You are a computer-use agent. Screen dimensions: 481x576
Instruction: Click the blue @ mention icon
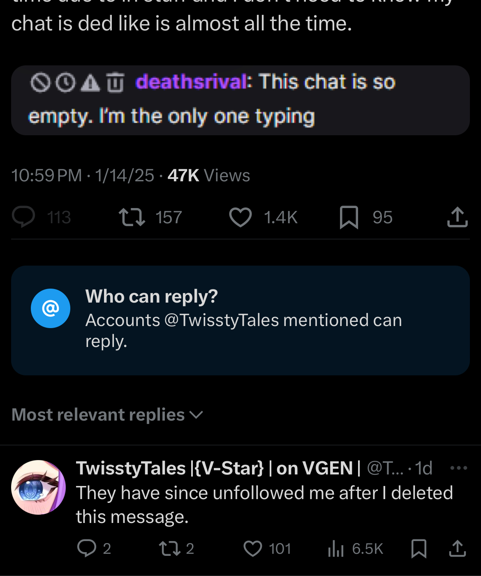click(x=51, y=308)
